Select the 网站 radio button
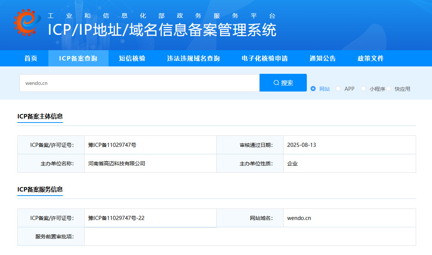This screenshot has width=432, height=255. coord(313,89)
